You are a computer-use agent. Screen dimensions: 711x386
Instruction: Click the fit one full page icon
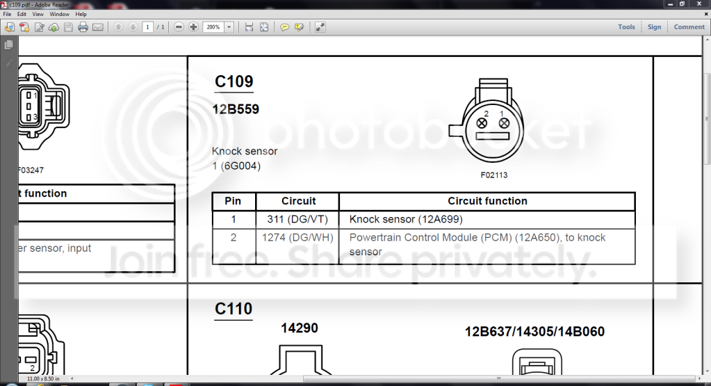click(x=264, y=27)
